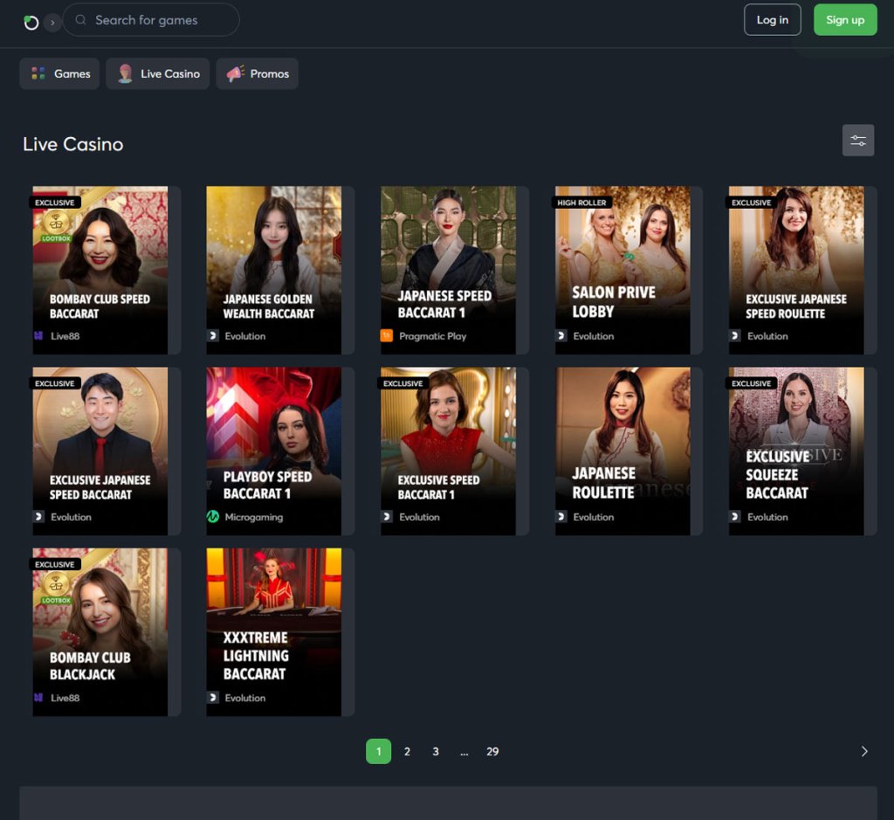Click the Games grid icon in navigation

point(38,74)
